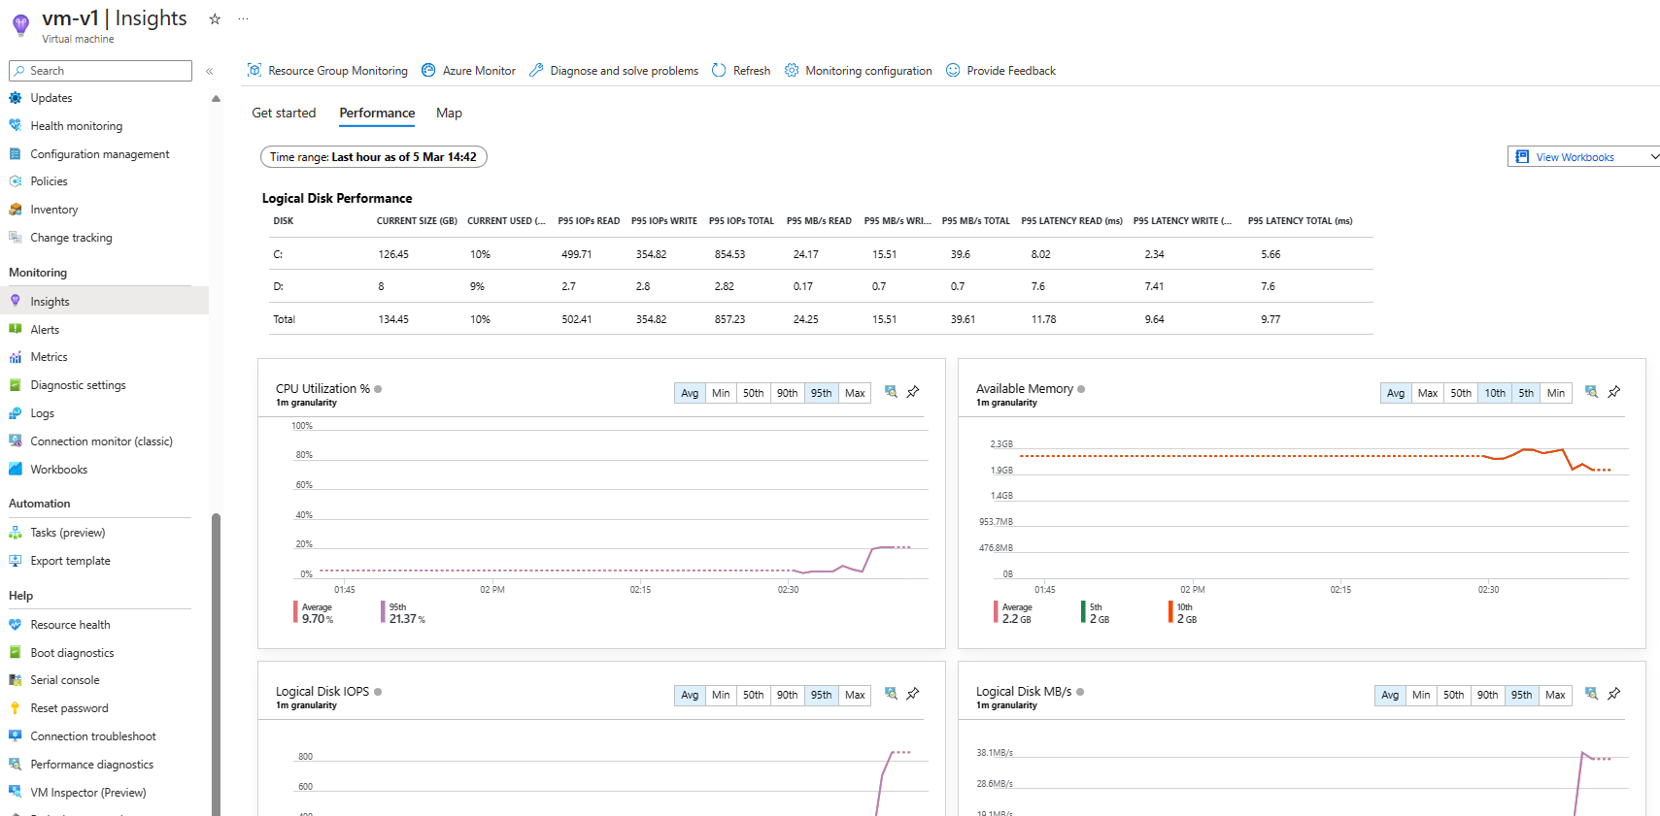This screenshot has height=816, width=1660.
Task: Open Diagnose and solve problems
Action: click(x=614, y=71)
